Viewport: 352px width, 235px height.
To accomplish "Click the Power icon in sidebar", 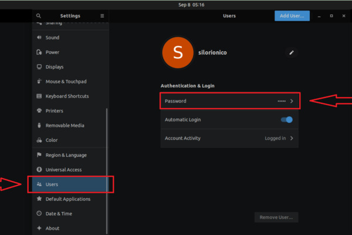I will 39,52.
